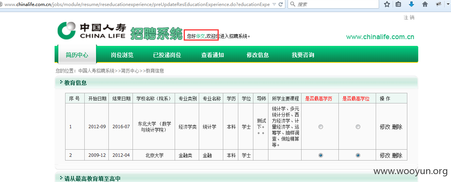This screenshot has height=182, width=451.
Task: Click 修改 for the 北京大学 row
Action: tap(385, 155)
